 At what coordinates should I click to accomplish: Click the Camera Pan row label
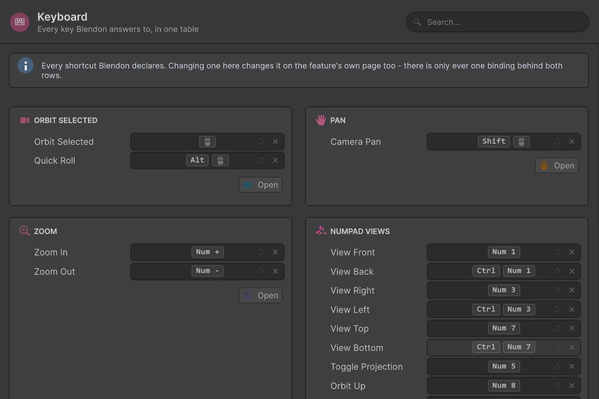click(x=356, y=142)
